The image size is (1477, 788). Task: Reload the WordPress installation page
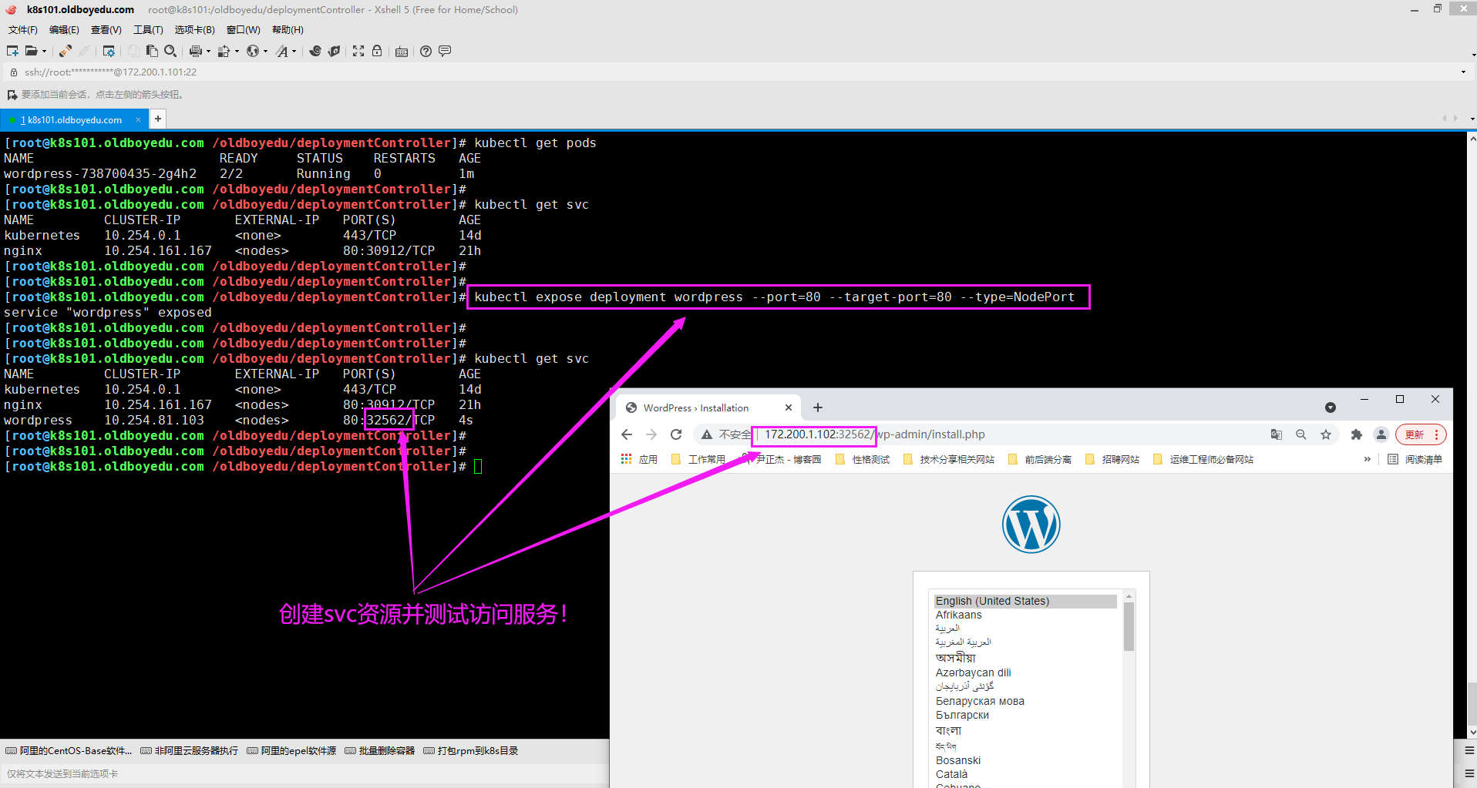676,434
